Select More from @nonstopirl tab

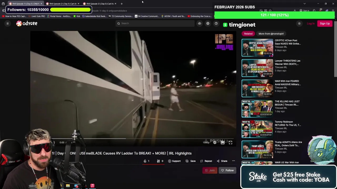(x=271, y=34)
